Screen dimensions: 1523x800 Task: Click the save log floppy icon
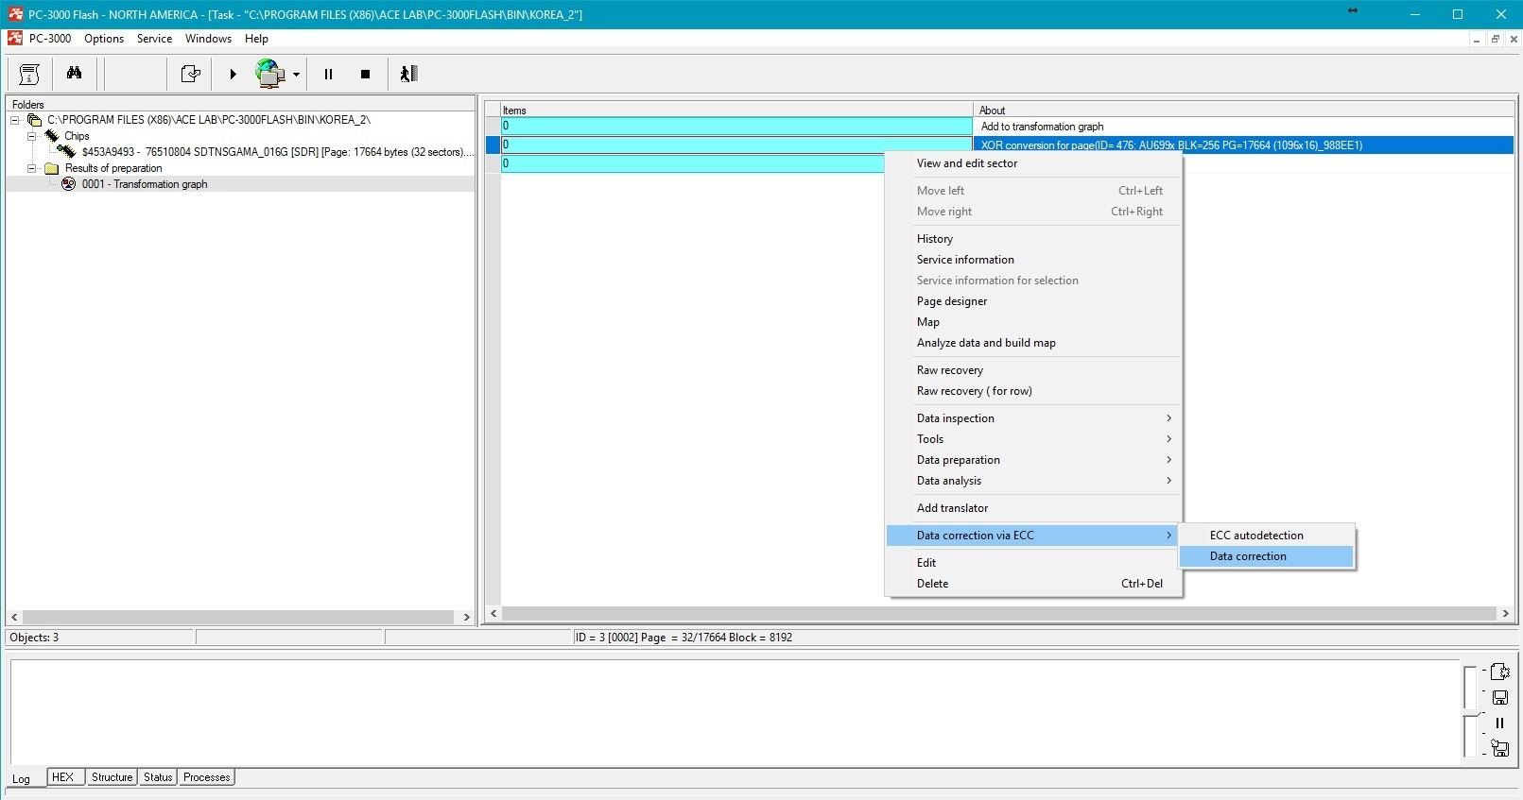(x=1499, y=698)
